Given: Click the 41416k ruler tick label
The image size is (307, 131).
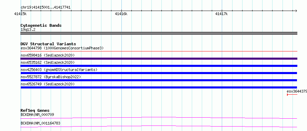Looking at the screenshot, I should (121, 14).
